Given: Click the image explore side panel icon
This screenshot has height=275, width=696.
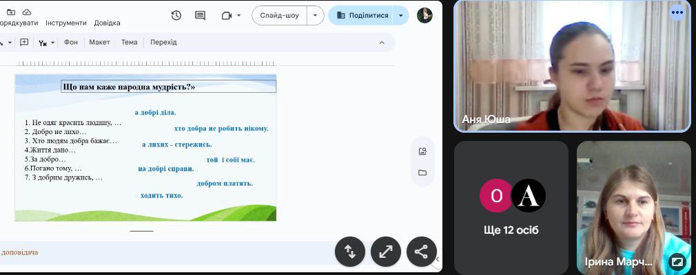Looking at the screenshot, I should (422, 151).
